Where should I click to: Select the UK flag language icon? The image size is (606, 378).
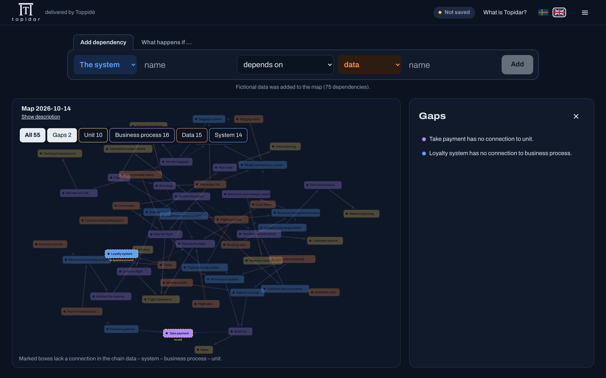(x=559, y=12)
